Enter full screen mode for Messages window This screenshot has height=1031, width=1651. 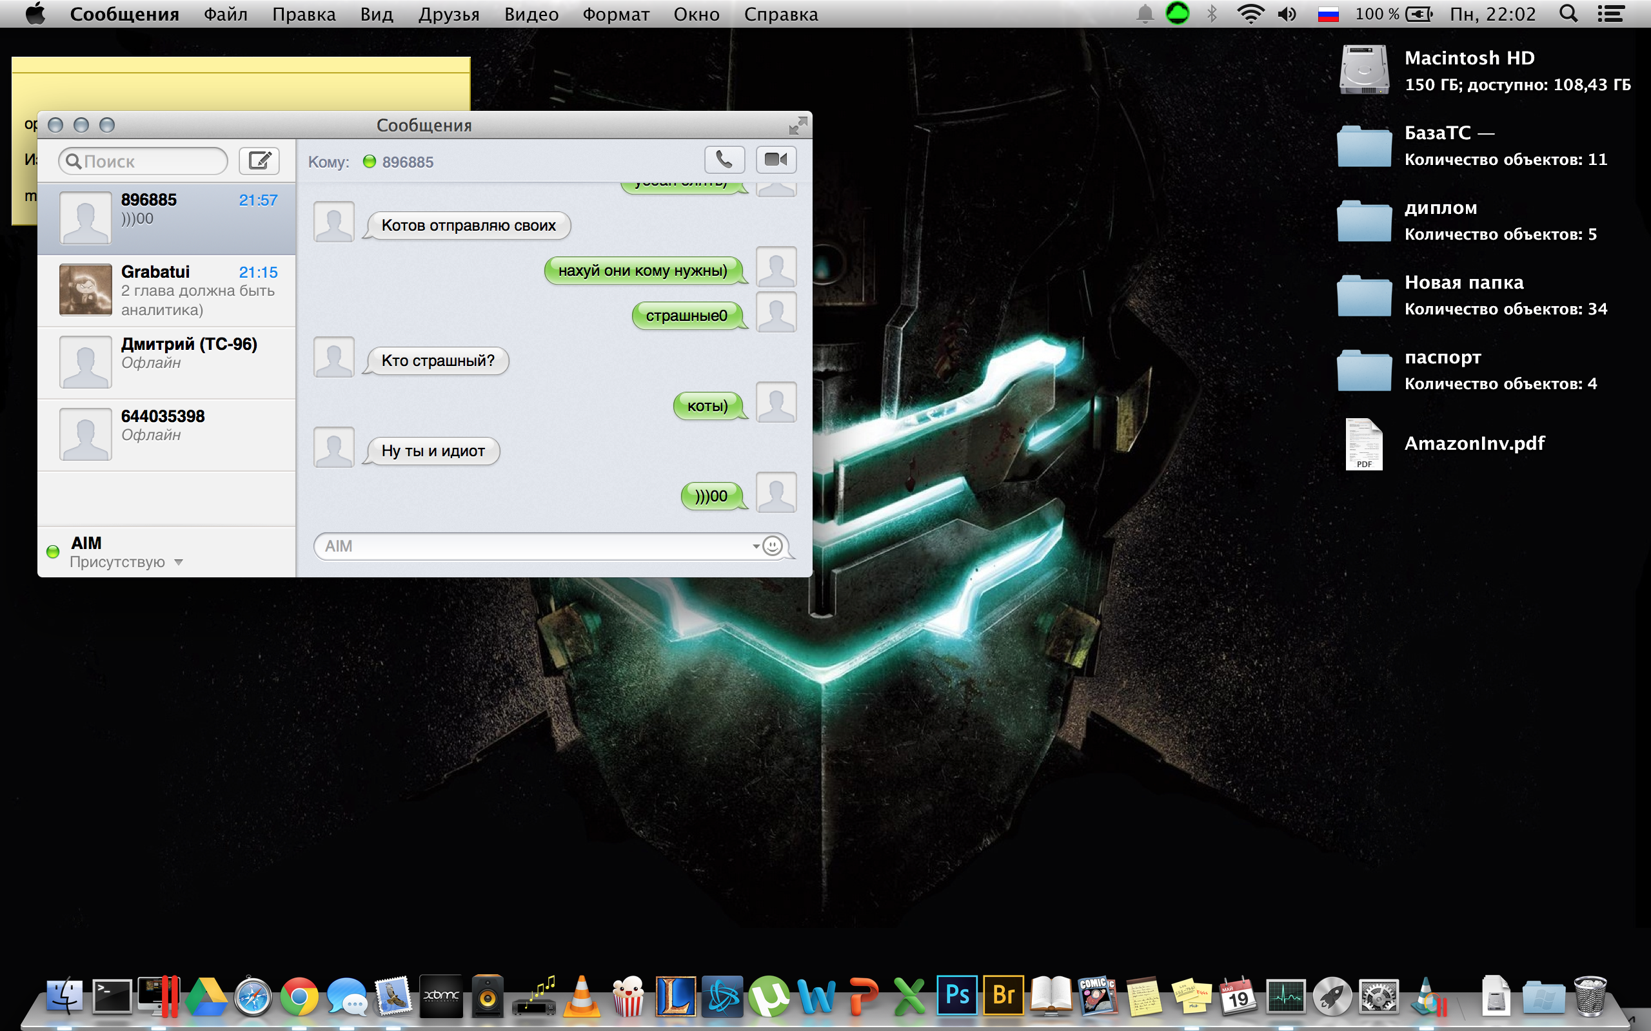(x=797, y=126)
